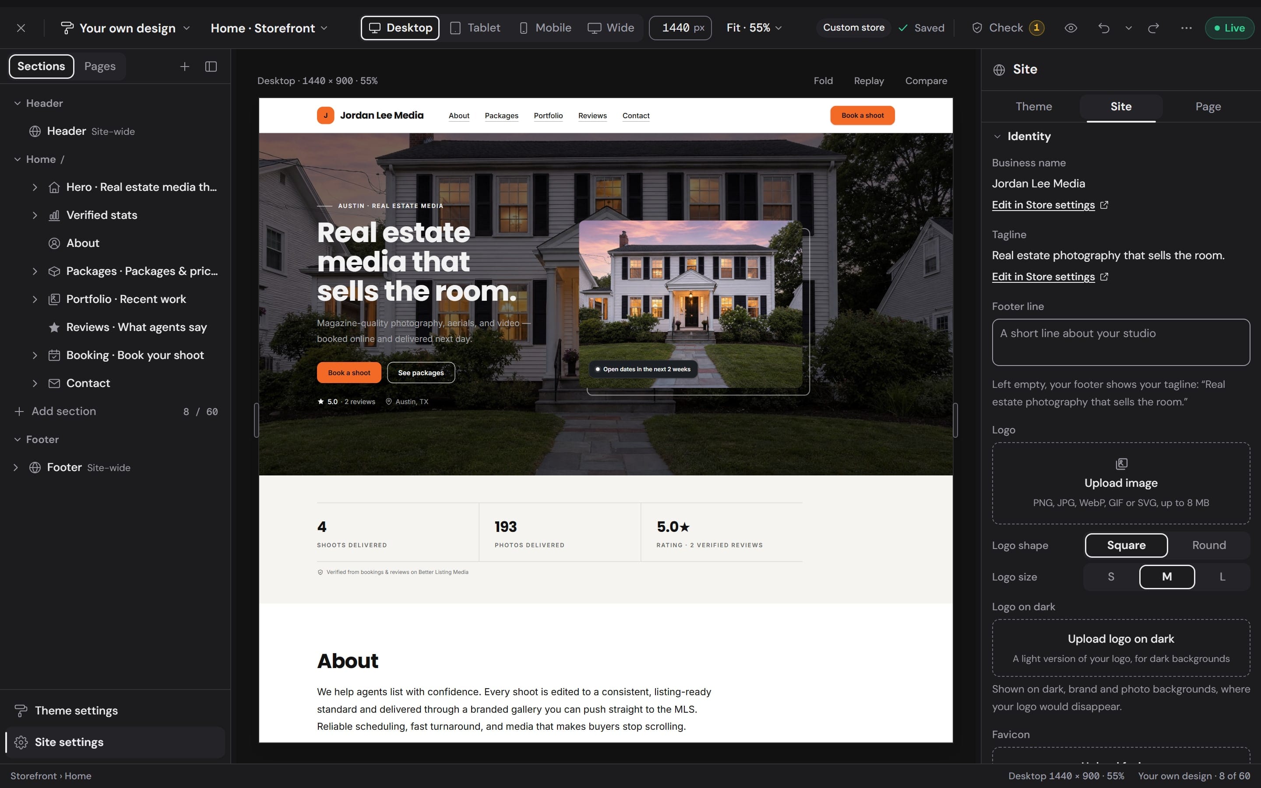Screen dimensions: 1261x788
Task: Toggle the sidebar panel layout icon
Action: [211, 67]
